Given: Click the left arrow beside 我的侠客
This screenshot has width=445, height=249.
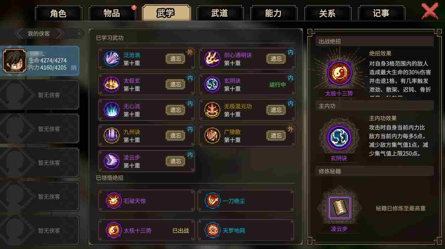Looking at the screenshot, I should point(18,34).
